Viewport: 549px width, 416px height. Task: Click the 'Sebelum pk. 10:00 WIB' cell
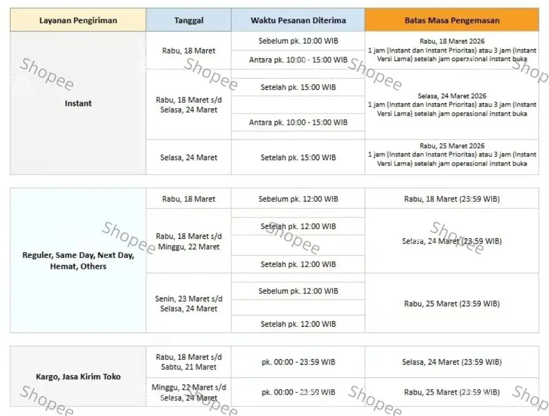tap(298, 41)
